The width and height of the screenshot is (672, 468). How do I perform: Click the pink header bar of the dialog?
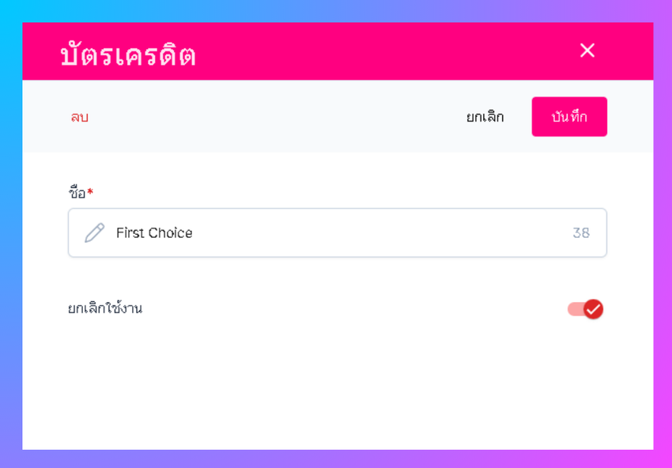coord(379,52)
